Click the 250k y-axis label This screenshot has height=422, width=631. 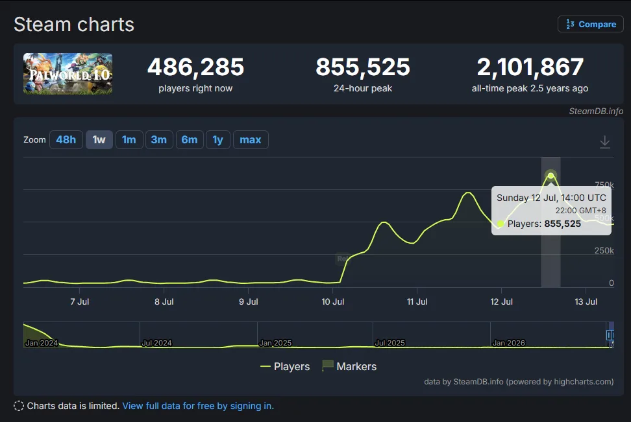point(604,250)
